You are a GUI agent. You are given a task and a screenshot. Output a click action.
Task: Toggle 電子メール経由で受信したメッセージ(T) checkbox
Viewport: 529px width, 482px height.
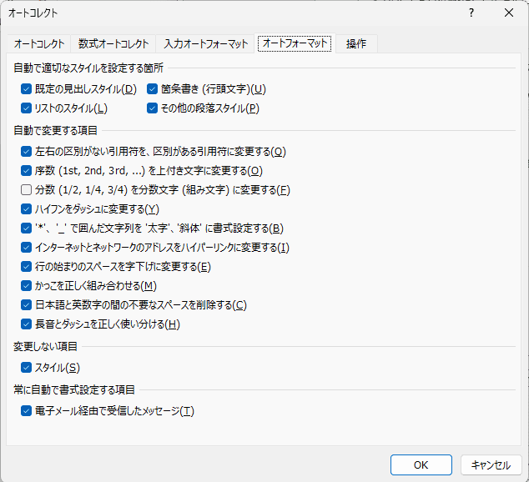pos(26,411)
